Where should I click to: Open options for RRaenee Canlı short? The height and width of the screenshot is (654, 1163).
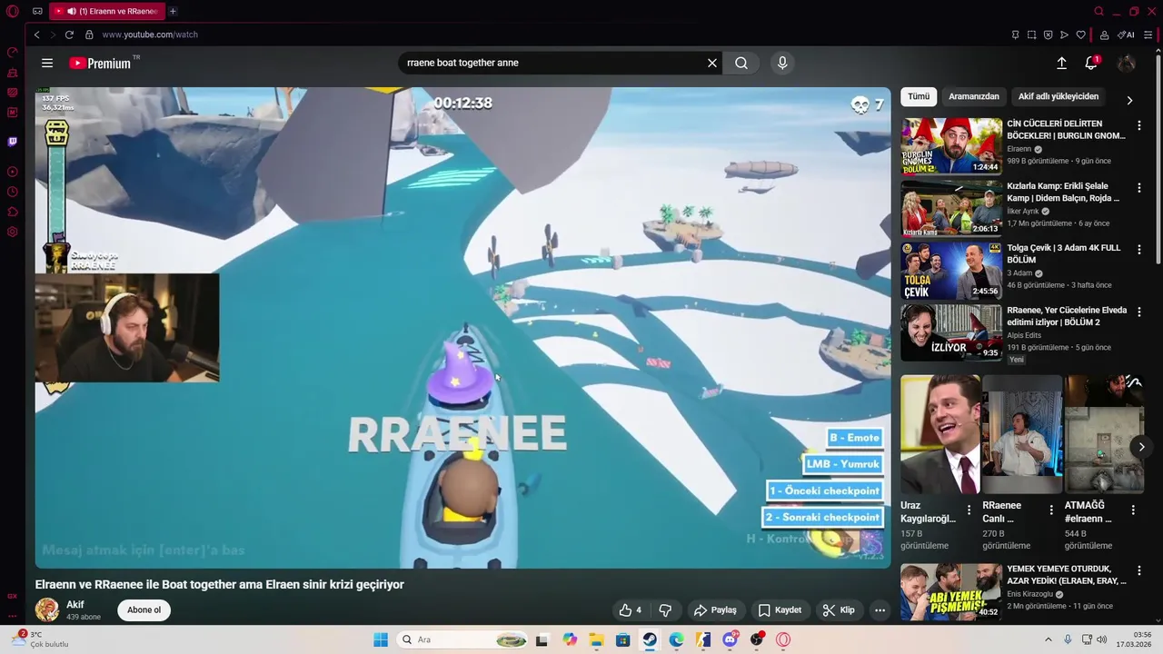click(1051, 510)
